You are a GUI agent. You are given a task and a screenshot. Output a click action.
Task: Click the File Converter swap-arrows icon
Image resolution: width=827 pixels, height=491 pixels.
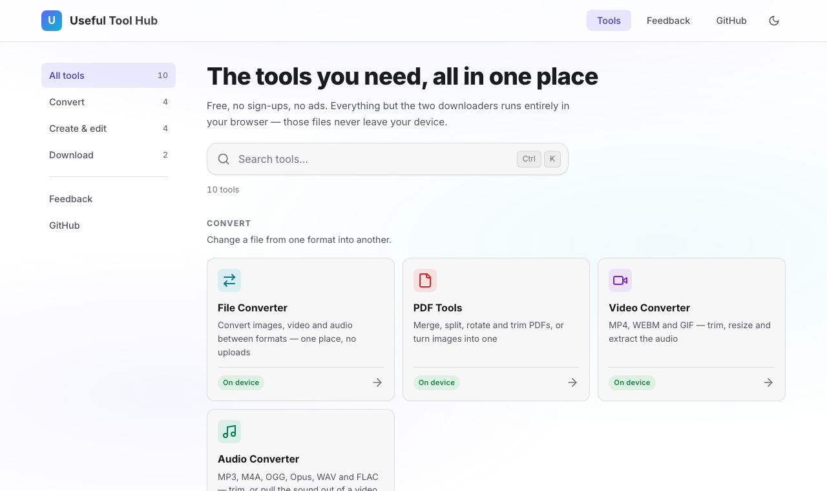click(229, 280)
